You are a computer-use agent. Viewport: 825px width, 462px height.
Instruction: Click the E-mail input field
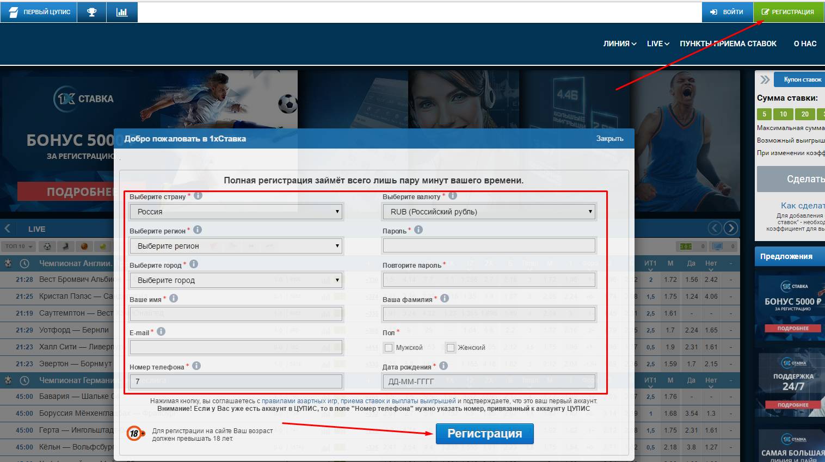tap(236, 347)
